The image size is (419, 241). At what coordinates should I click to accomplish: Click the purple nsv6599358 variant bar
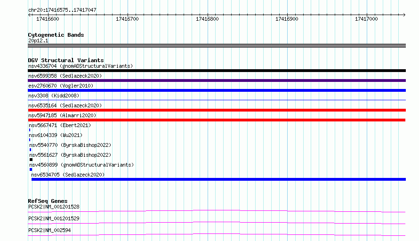click(x=217, y=80)
